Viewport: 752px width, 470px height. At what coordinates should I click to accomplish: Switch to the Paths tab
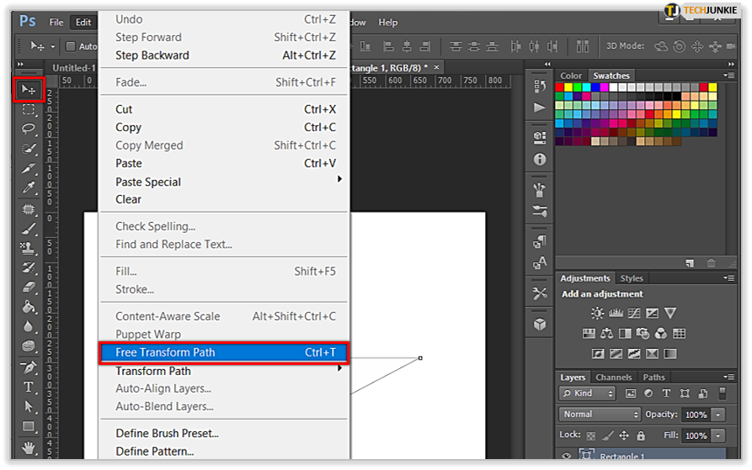(653, 378)
